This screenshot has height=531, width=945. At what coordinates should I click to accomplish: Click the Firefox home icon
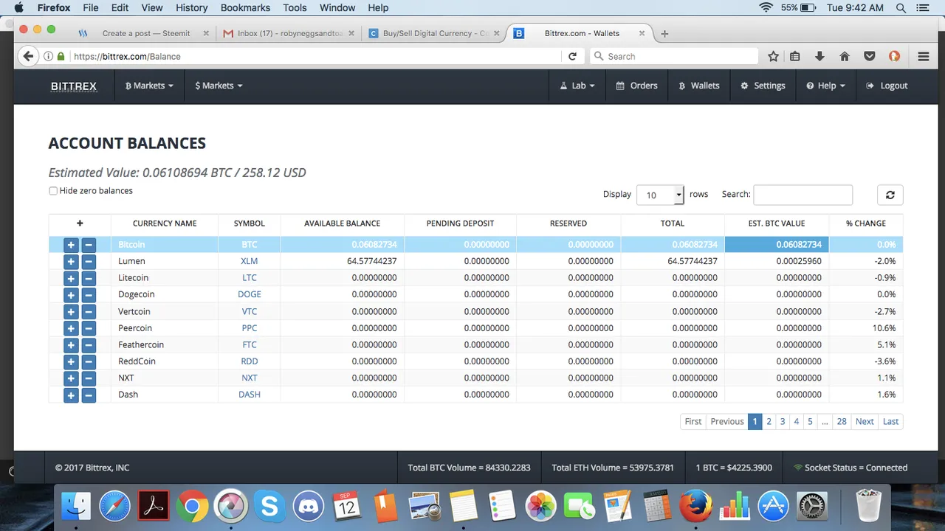click(x=845, y=56)
